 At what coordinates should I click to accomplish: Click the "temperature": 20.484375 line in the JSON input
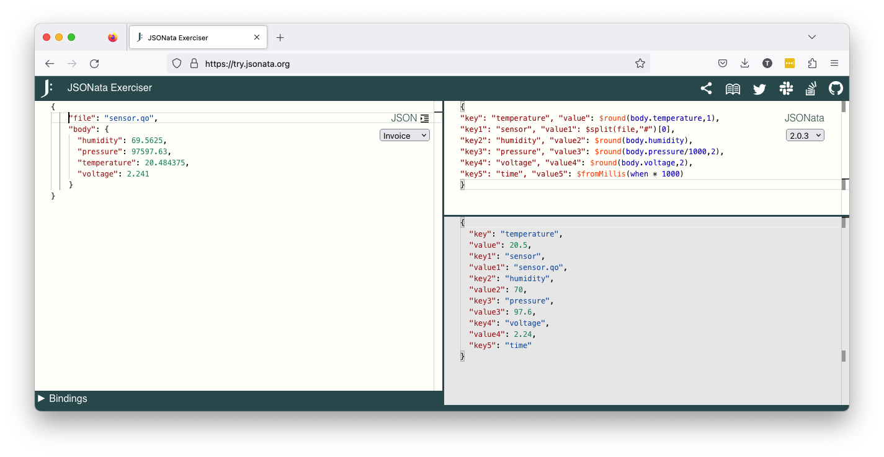tap(133, 163)
